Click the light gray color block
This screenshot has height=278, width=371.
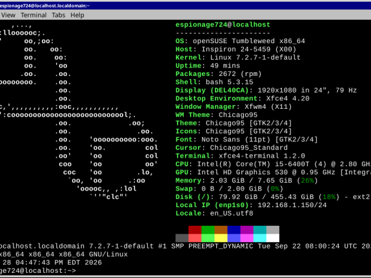(x=273, y=230)
